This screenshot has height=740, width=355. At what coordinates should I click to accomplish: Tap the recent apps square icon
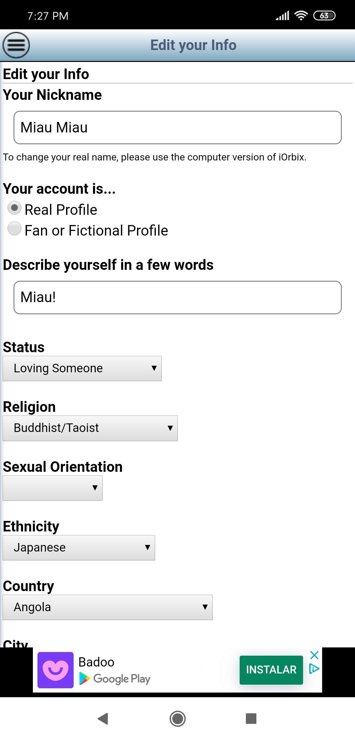(251, 719)
